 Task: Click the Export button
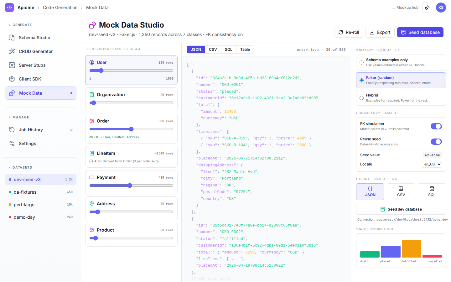[x=380, y=32]
